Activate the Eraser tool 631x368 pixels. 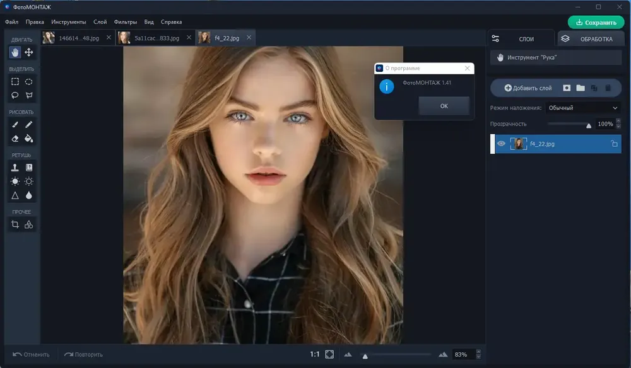(15, 139)
